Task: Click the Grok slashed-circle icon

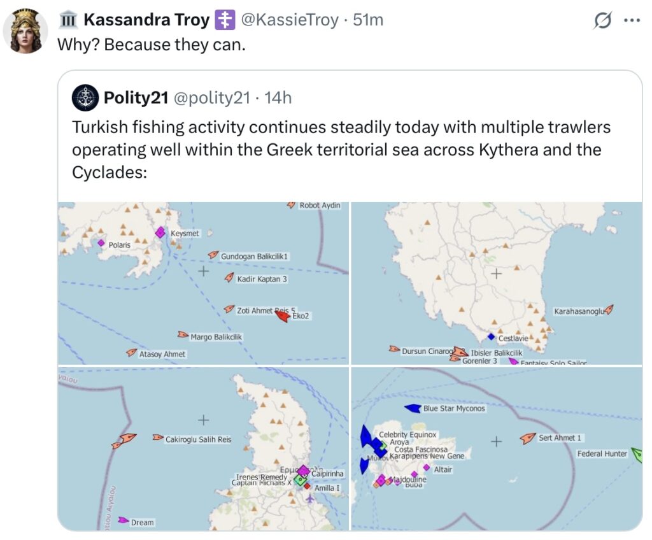Action: (602, 20)
